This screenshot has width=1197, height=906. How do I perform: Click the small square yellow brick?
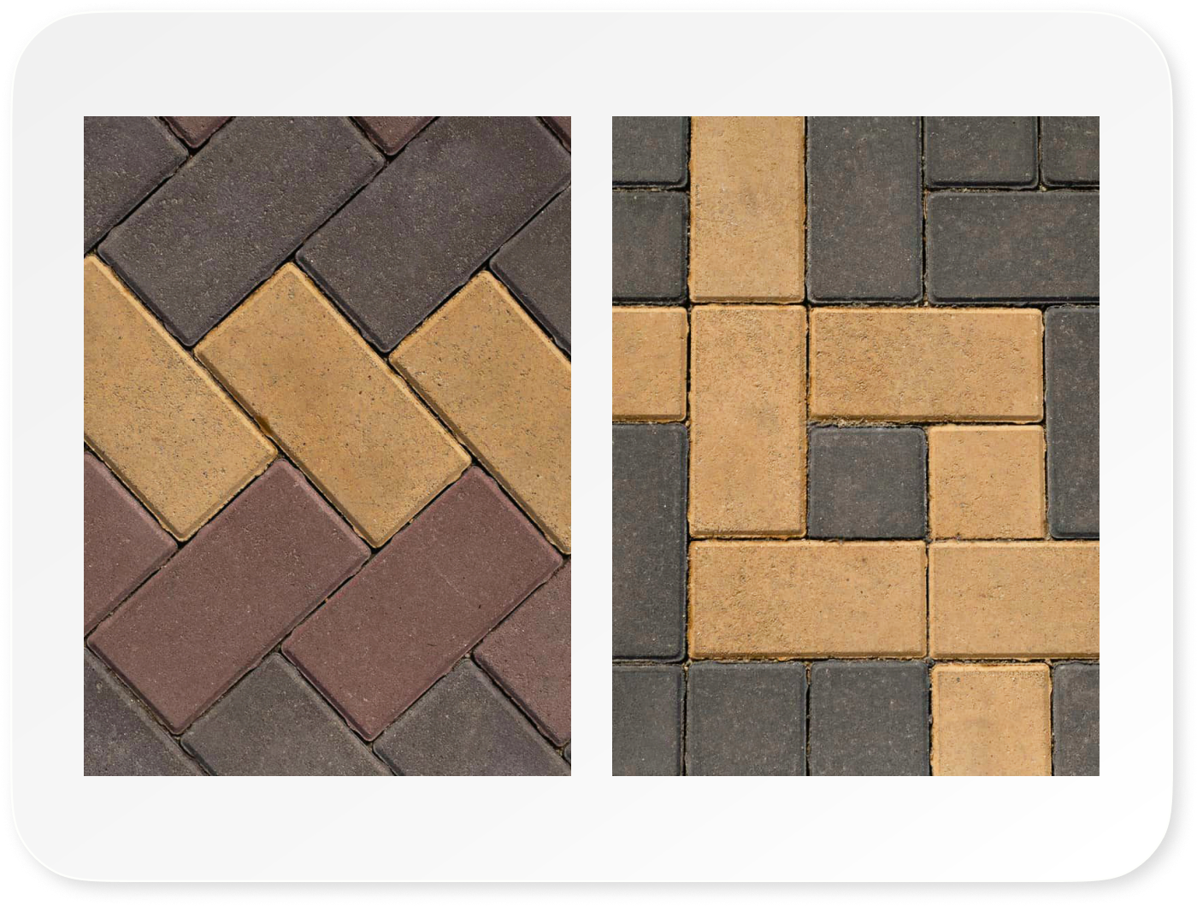(x=986, y=482)
